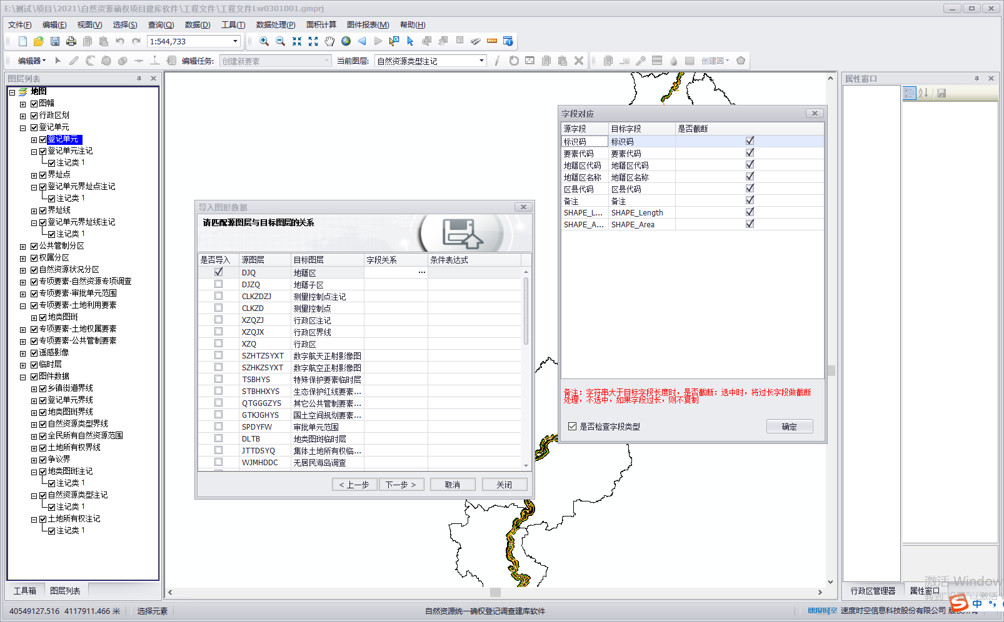Click the 下一步 button

401,485
